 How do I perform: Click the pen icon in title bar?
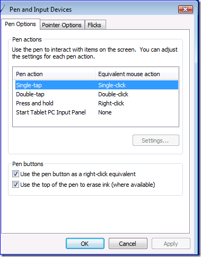[2, 9]
